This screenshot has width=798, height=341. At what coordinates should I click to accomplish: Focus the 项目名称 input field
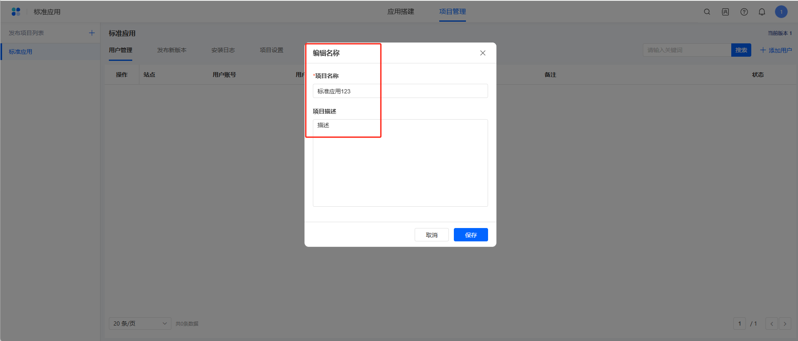pyautogui.click(x=400, y=91)
